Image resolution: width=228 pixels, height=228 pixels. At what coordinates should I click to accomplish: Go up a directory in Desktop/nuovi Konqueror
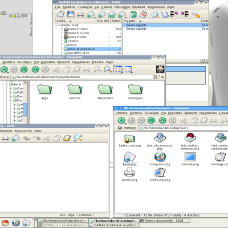[x=121, y=120]
